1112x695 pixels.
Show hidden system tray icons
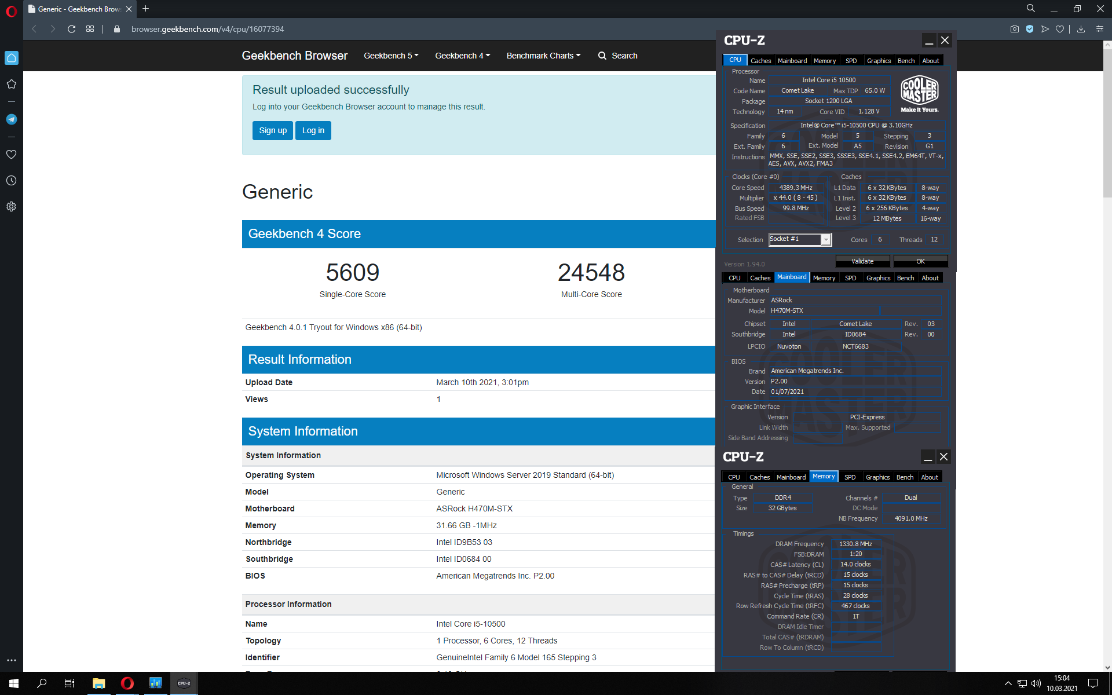point(1008,683)
